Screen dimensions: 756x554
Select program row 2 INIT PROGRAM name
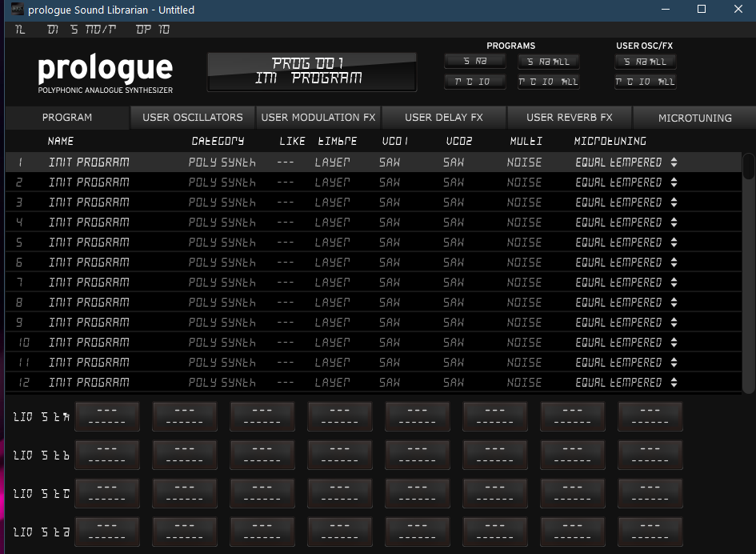coord(89,182)
